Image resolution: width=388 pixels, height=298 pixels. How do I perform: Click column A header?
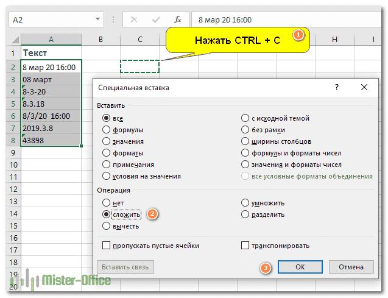tap(51, 40)
